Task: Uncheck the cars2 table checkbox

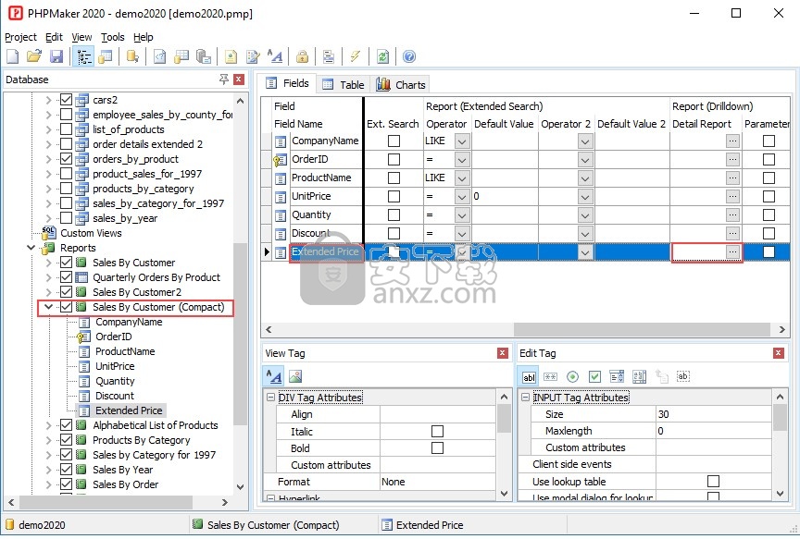Action: 66,100
